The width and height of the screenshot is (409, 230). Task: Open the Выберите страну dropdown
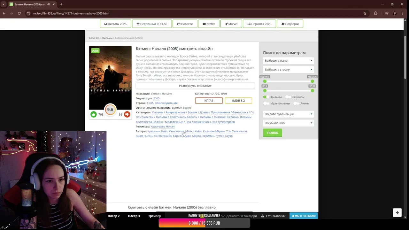point(289,70)
